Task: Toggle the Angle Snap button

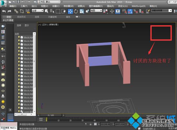Action: [x=130, y=11]
